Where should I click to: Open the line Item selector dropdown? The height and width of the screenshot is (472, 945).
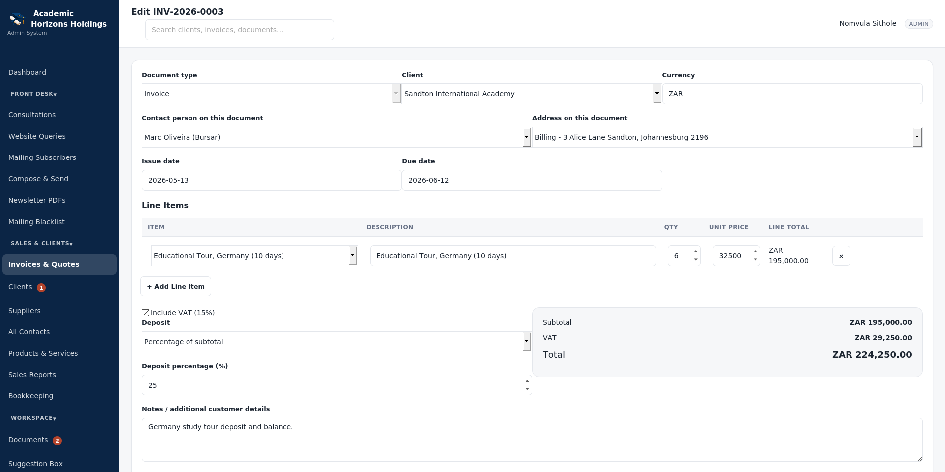click(x=254, y=256)
